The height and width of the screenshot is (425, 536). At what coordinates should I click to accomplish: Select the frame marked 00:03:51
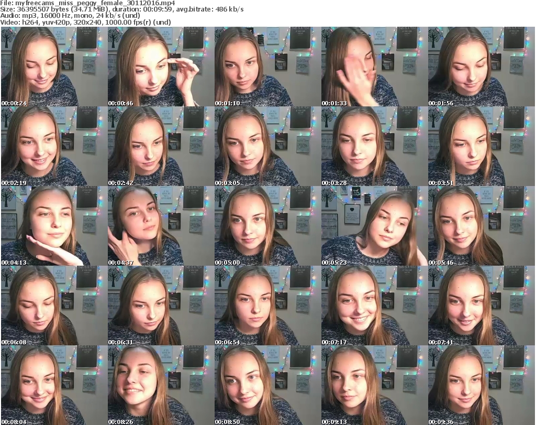coord(481,146)
